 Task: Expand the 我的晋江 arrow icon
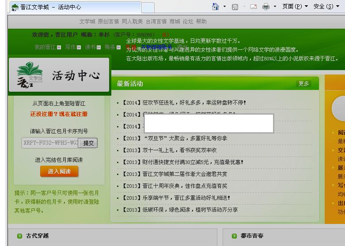pos(59,48)
